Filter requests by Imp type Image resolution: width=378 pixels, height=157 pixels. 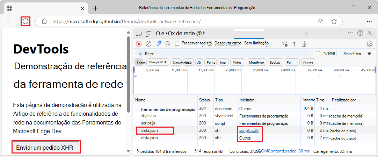[x=223, y=62]
